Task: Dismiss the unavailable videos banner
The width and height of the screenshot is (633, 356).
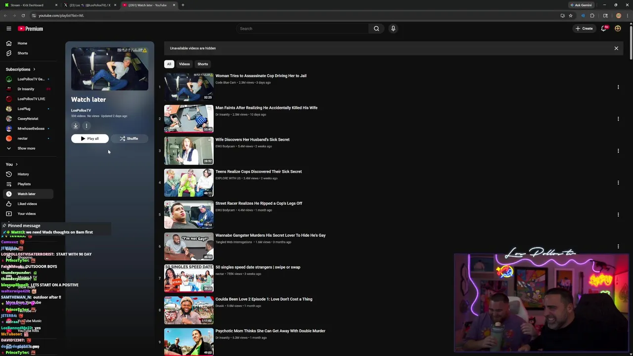Action: 616,48
